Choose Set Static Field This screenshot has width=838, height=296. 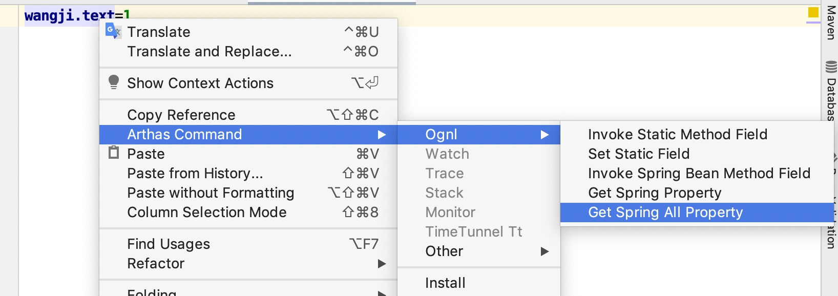[697, 154]
